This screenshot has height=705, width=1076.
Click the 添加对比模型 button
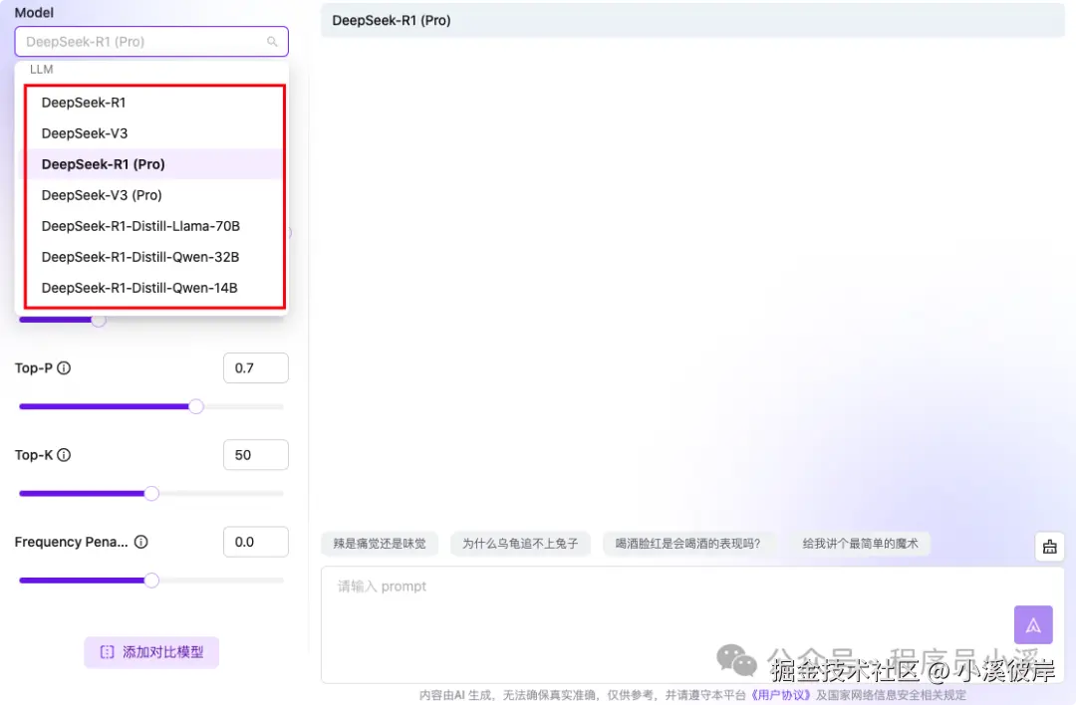pos(151,651)
